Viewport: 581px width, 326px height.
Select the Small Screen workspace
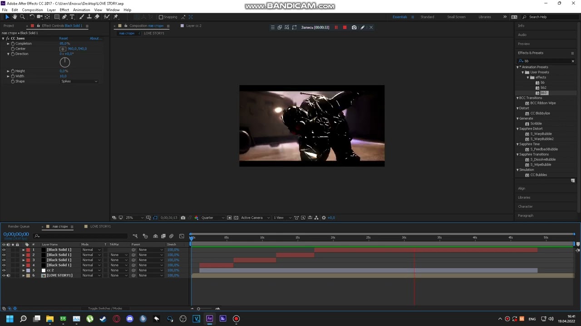[456, 17]
